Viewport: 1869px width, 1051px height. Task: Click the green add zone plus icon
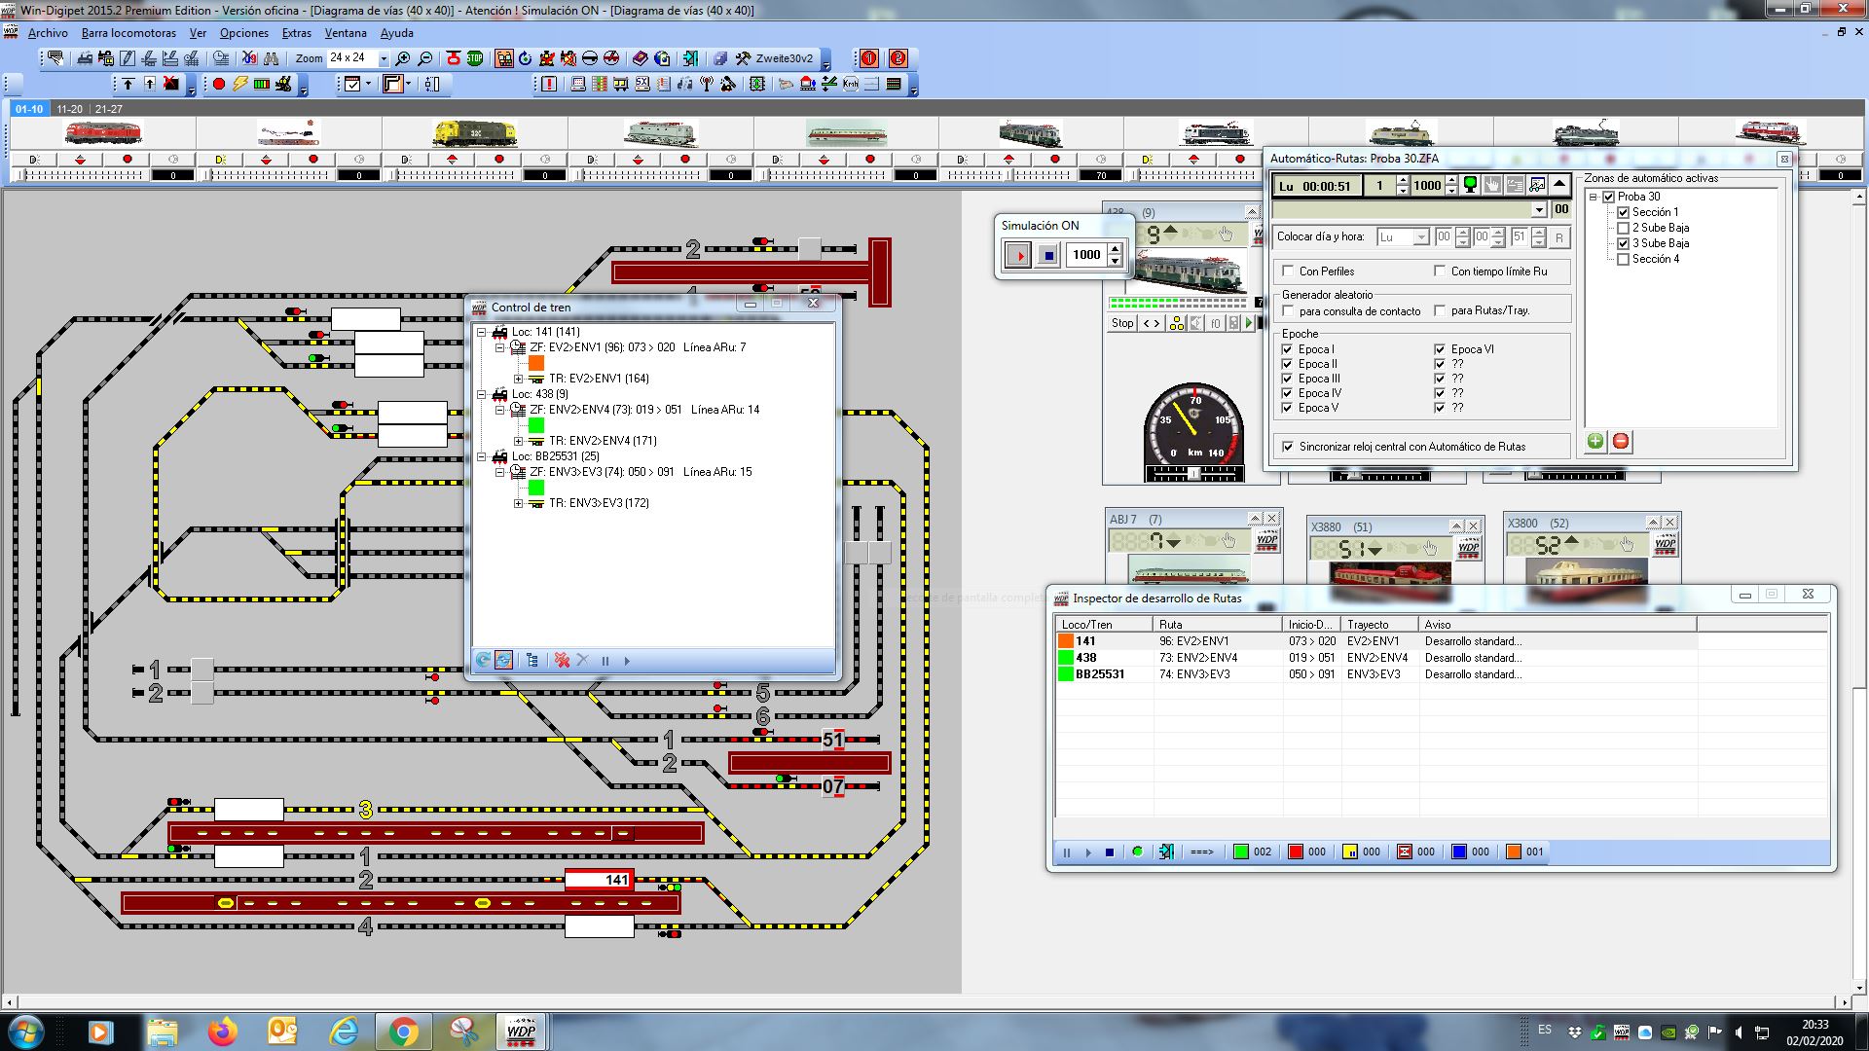[x=1595, y=442]
